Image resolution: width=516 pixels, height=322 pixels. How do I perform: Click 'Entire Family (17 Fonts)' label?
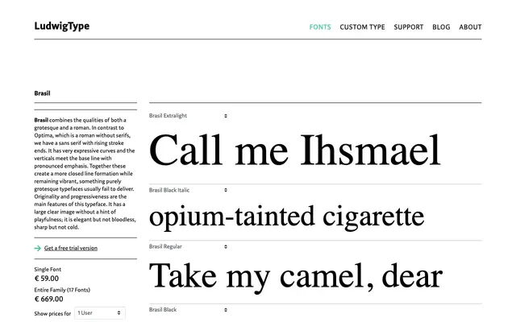(62, 290)
